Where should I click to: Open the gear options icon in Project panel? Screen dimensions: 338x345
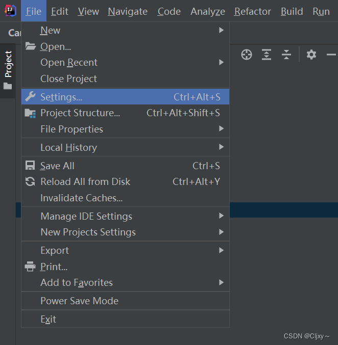[311, 55]
